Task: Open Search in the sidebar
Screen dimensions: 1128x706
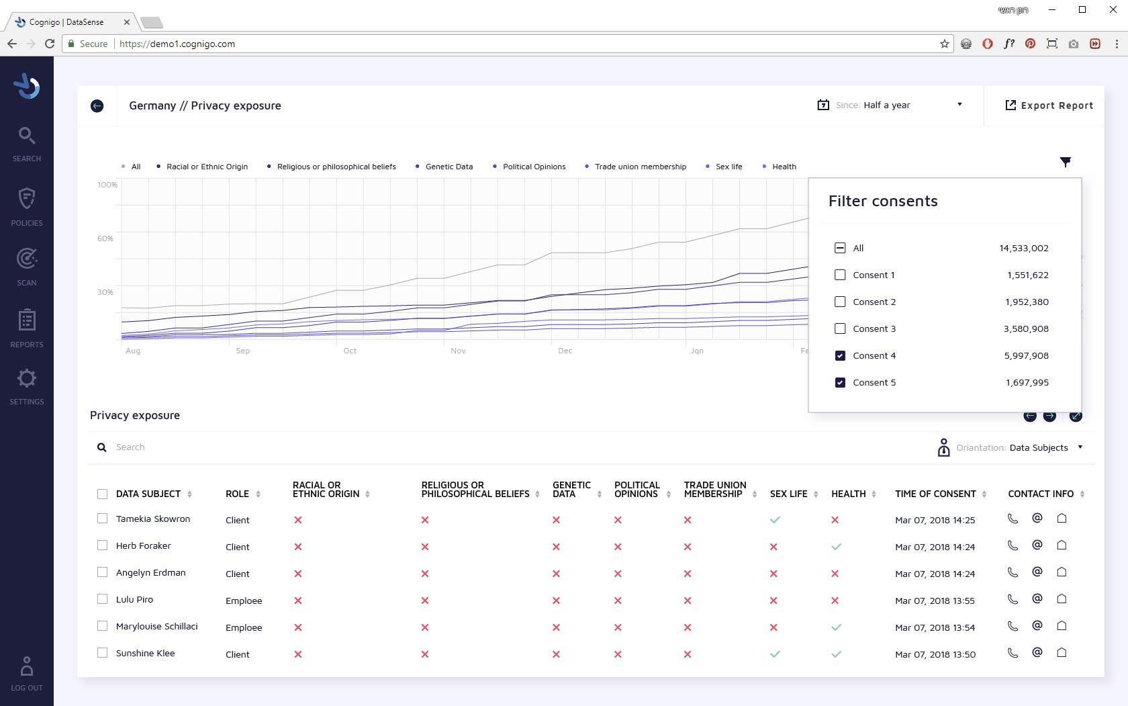Action: pos(27,143)
